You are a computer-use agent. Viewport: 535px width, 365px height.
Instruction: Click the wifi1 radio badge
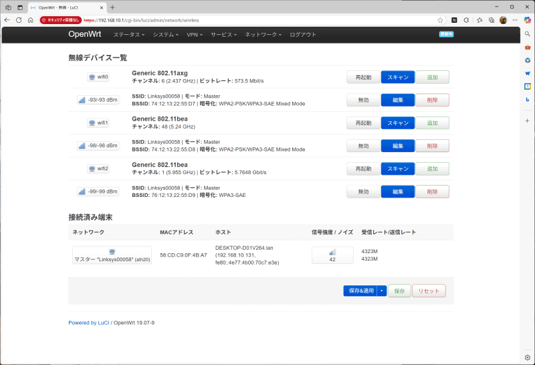pos(98,123)
